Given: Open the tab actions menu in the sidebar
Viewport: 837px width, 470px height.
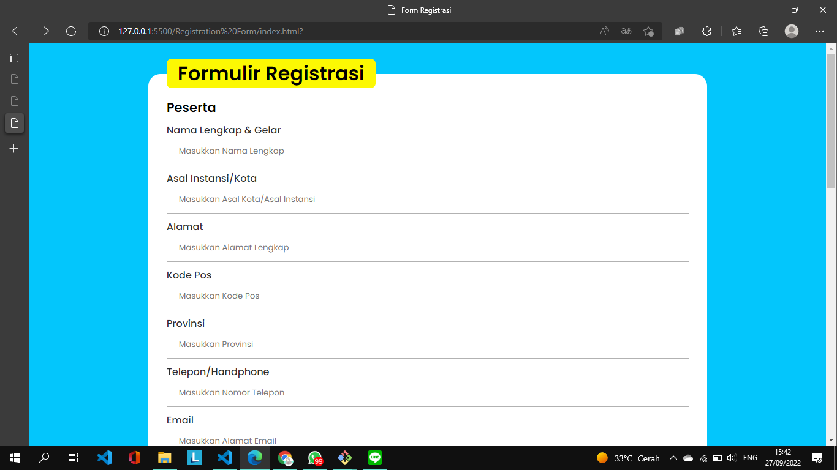Looking at the screenshot, I should [14, 58].
